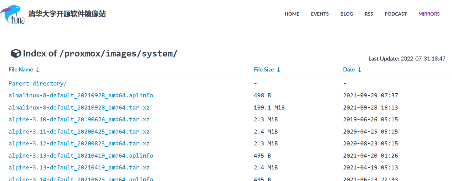Viewport: 452px width, 181px height.
Task: Click the date 2020-04-25 05:15
Action: 371,132
